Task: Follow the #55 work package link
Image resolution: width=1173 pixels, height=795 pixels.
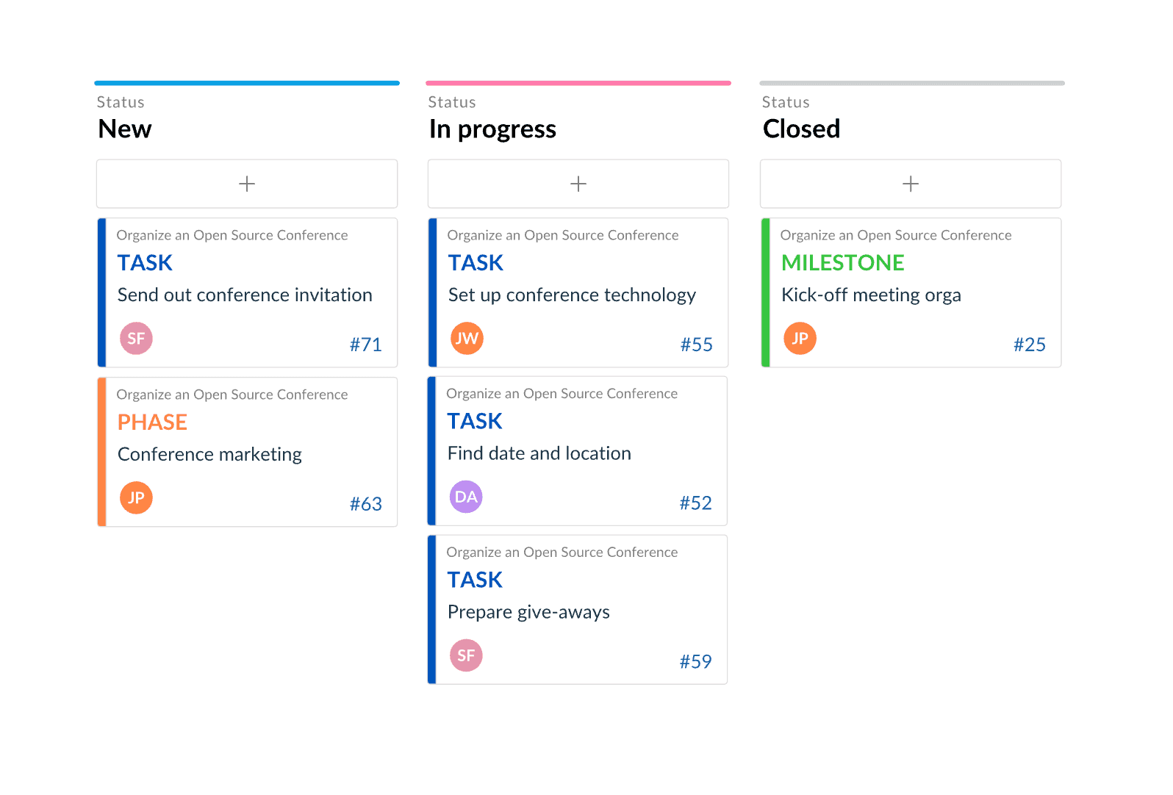Action: tap(696, 345)
